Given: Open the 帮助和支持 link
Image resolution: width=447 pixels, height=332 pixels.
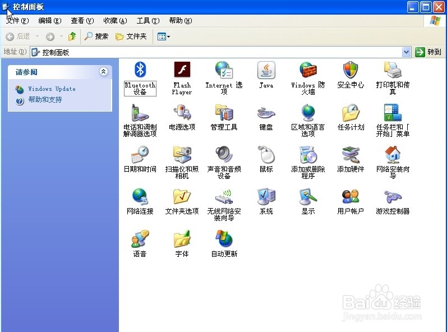Looking at the screenshot, I should click(45, 100).
